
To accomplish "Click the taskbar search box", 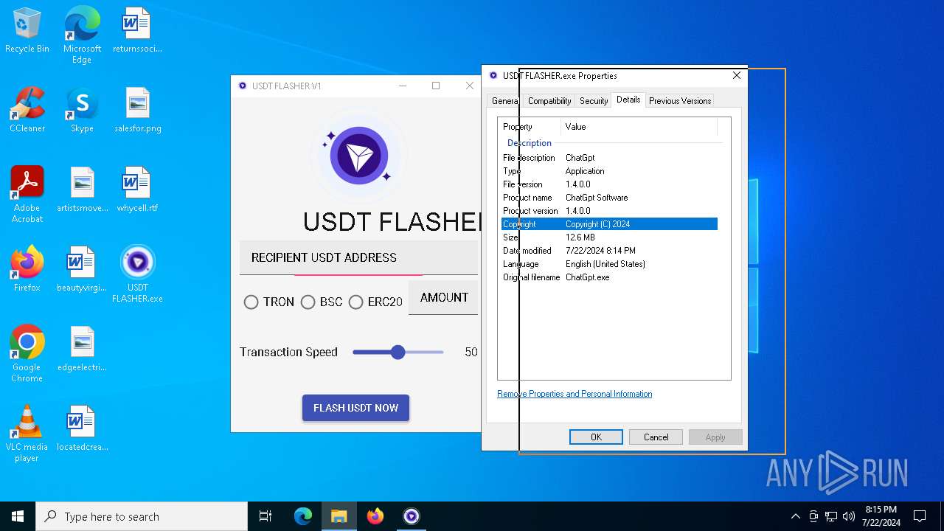I will [142, 516].
